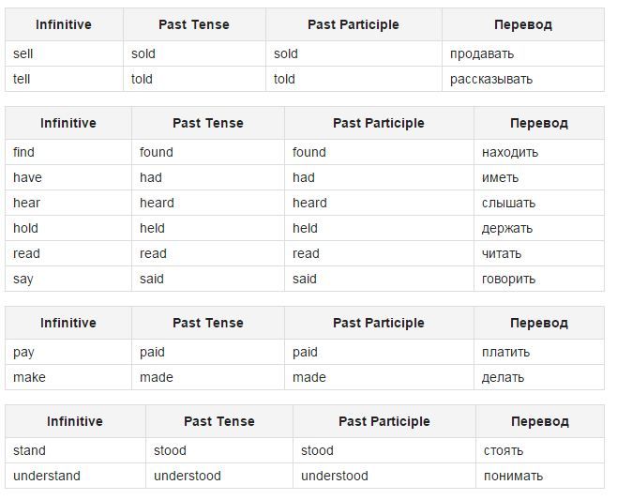
Task: Click 'рассказывать' translation cell
Action: tap(523, 79)
